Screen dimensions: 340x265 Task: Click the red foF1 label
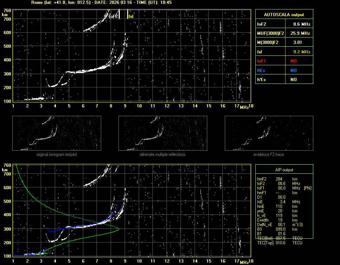pyautogui.click(x=261, y=61)
